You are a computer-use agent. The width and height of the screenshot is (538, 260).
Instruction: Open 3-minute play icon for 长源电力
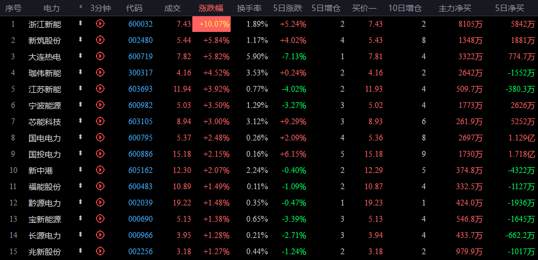click(x=100, y=234)
